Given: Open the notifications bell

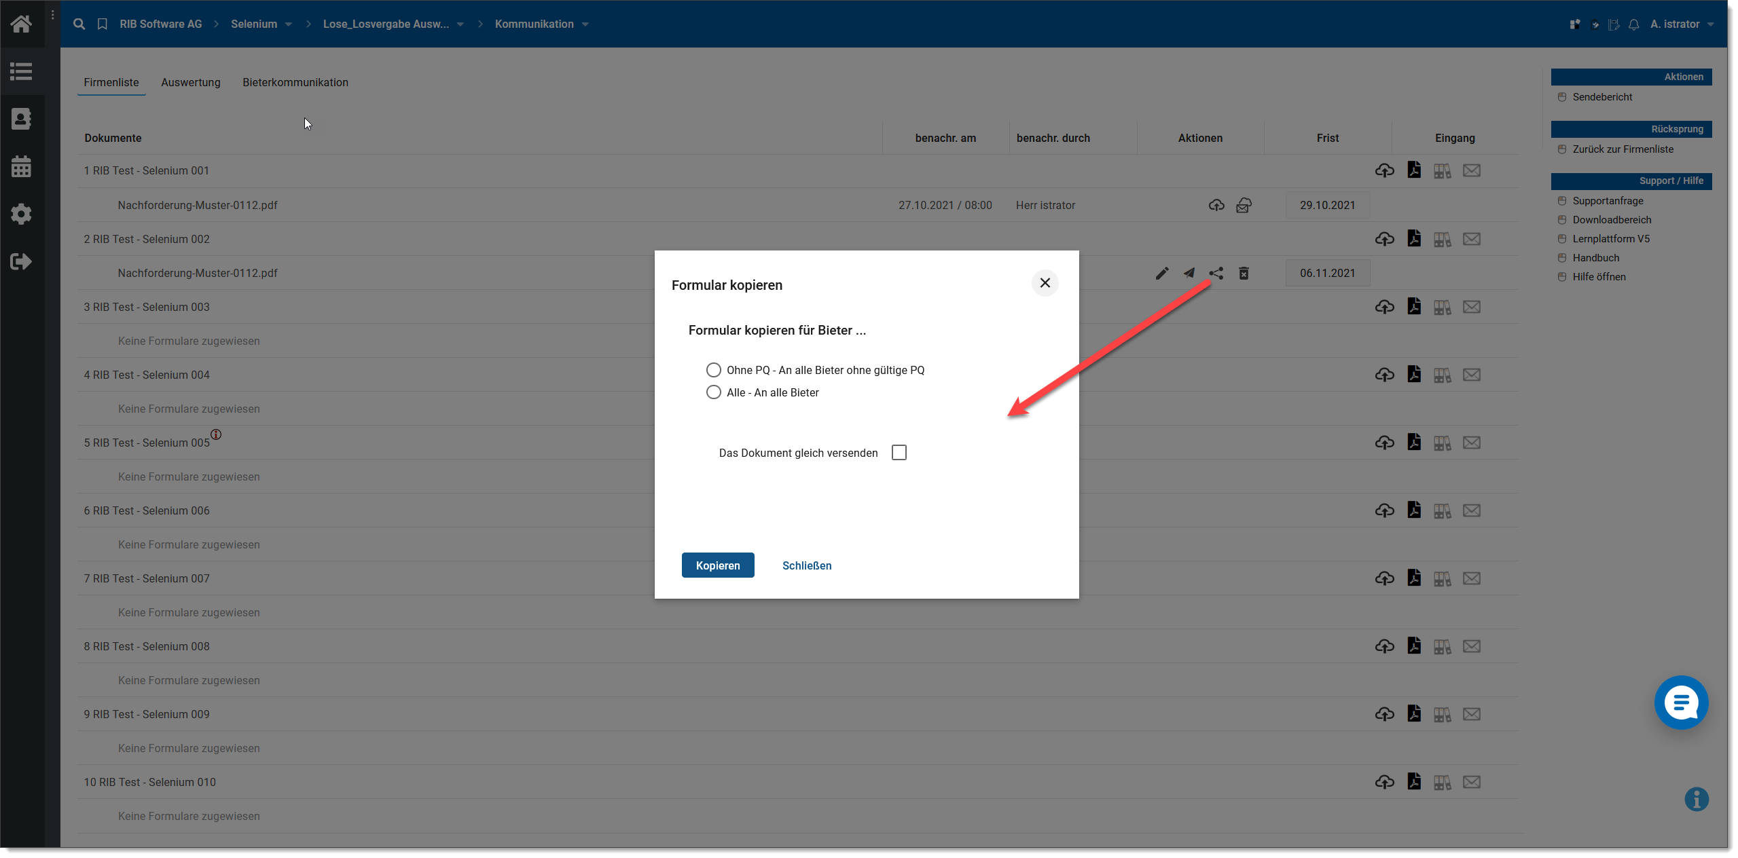Looking at the screenshot, I should click(1633, 24).
